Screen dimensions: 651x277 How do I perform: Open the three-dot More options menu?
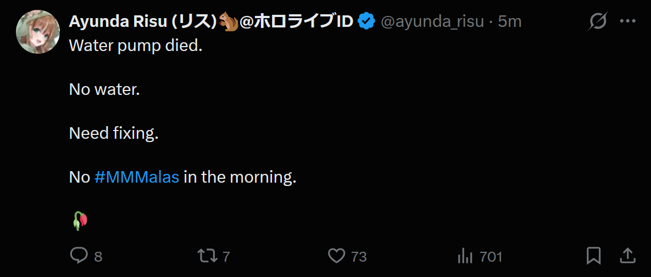(x=627, y=21)
